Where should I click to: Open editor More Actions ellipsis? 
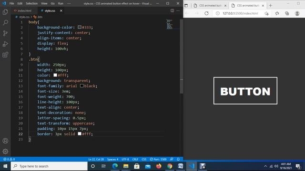point(178,10)
